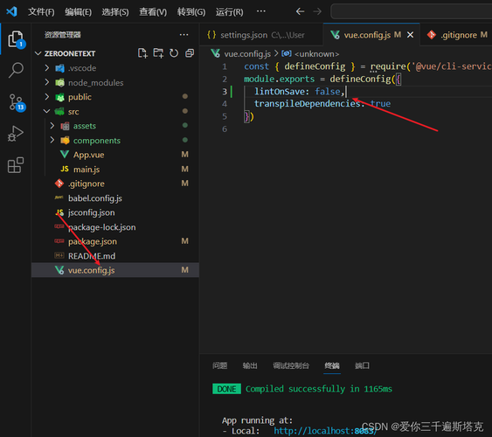Open the localhost link in terminal
Image resolution: width=492 pixels, height=437 pixels.
325,431
